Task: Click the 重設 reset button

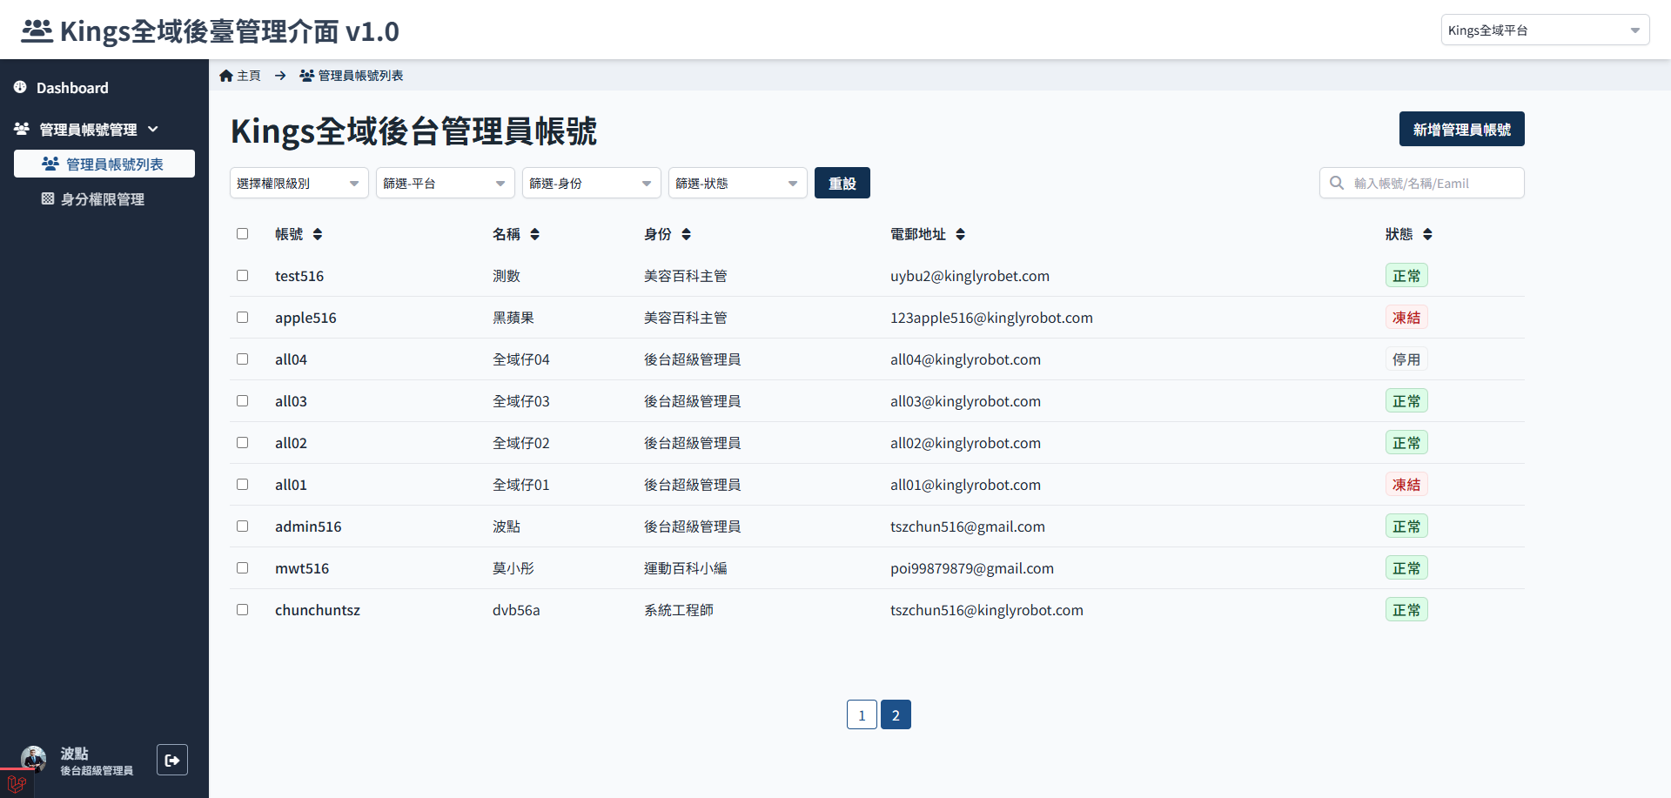Action: 842,183
